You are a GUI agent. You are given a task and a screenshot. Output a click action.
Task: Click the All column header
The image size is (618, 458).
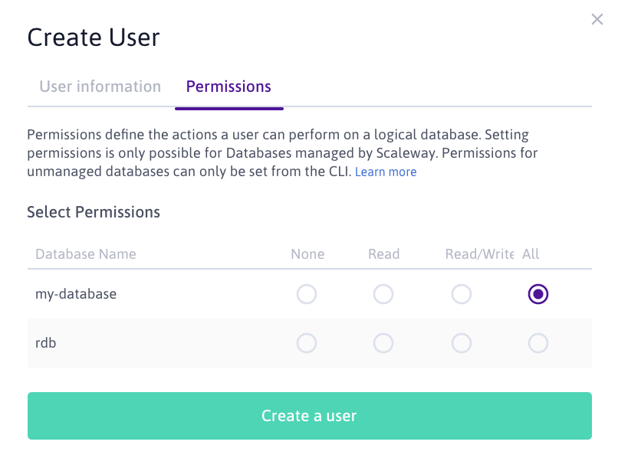click(531, 254)
